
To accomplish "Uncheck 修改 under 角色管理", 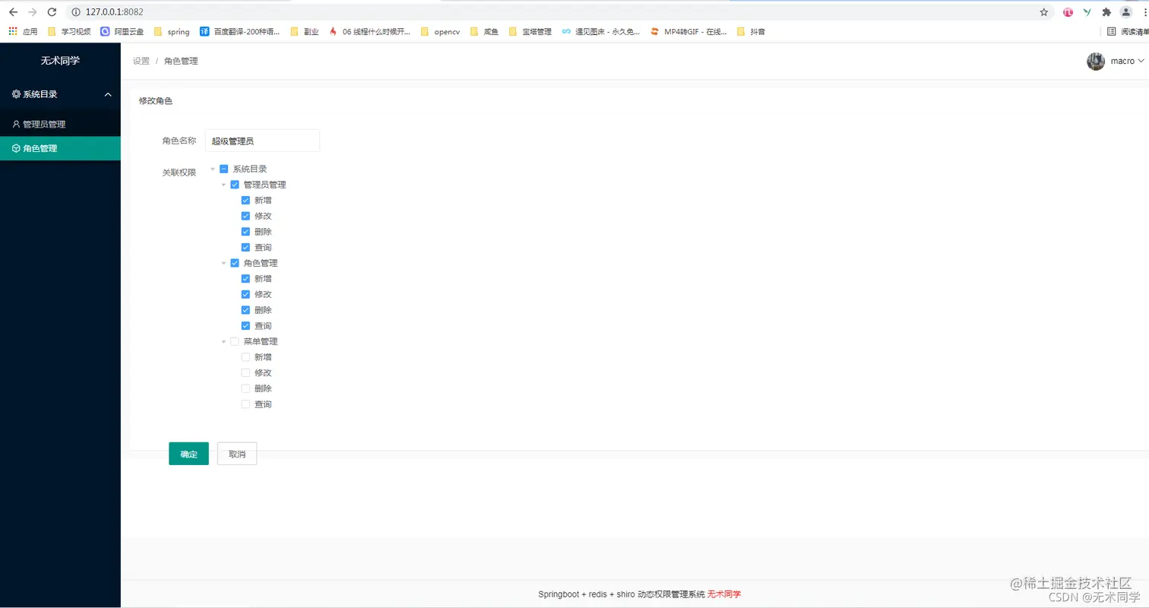I will [245, 294].
